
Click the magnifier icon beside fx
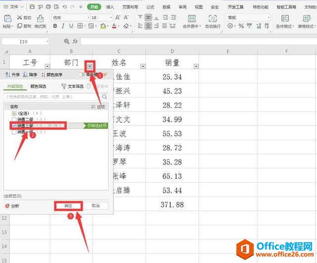[x=66, y=41]
